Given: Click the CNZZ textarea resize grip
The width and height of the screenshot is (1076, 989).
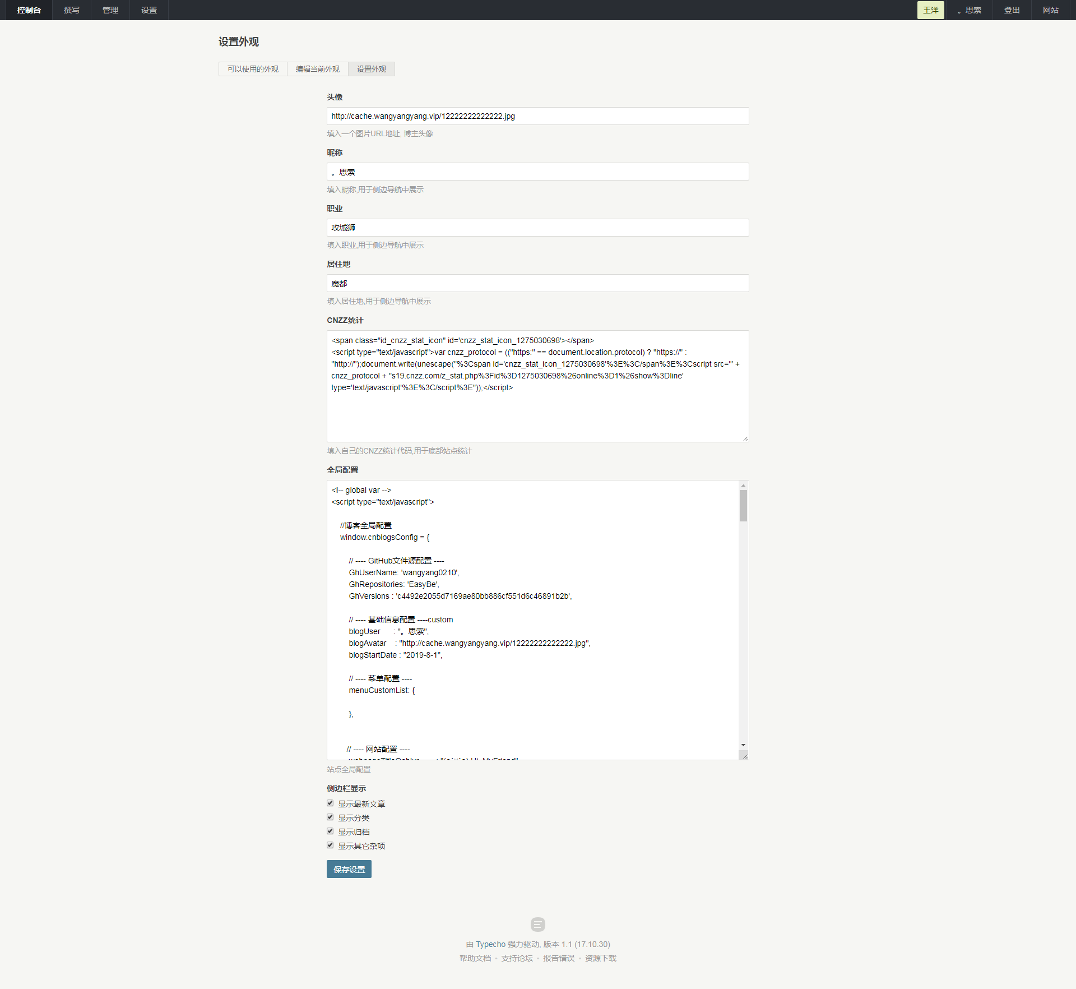Looking at the screenshot, I should (x=745, y=438).
